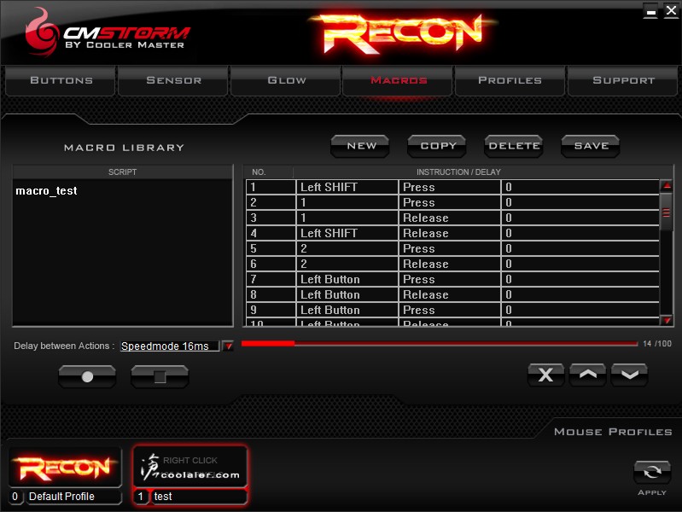Save the macro with the Save button
Screen dimensions: 682x512
click(591, 146)
